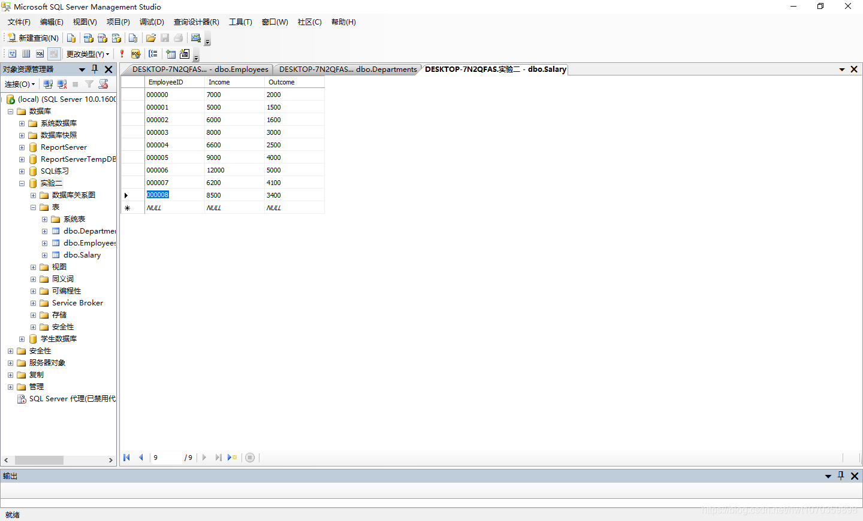Click Connect Object Explorer icon

pos(48,84)
